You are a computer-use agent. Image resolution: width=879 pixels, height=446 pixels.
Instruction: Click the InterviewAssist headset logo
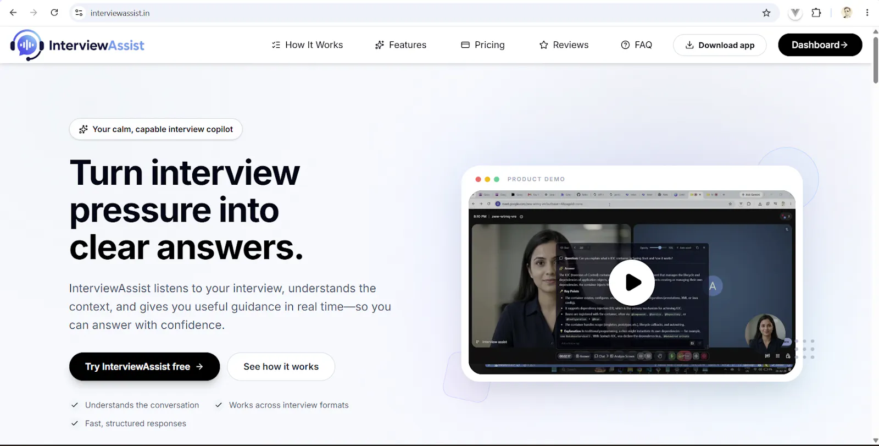tap(27, 45)
